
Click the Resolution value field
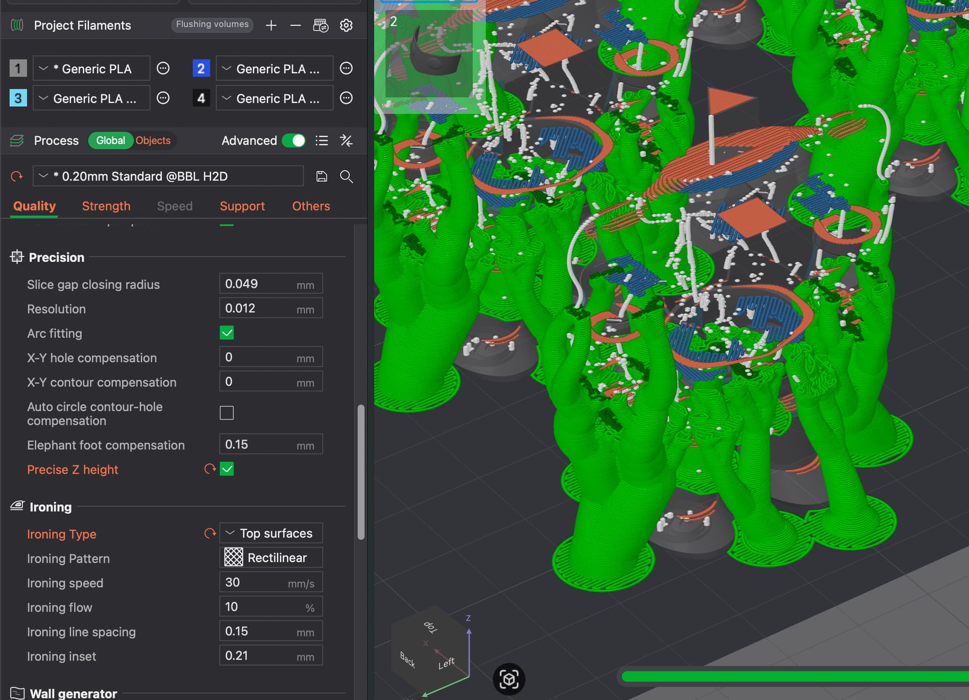[271, 308]
